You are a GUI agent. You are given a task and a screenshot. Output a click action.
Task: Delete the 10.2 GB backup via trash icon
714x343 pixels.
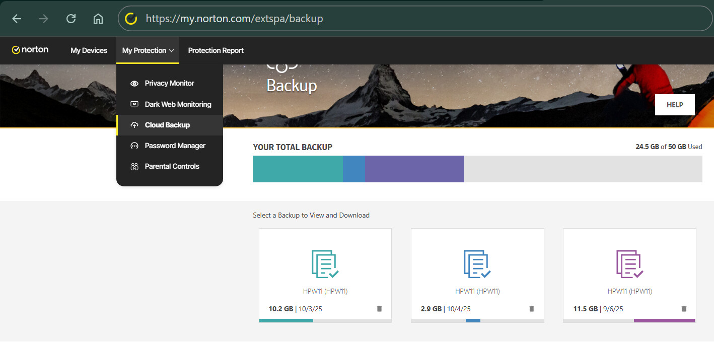(x=379, y=309)
